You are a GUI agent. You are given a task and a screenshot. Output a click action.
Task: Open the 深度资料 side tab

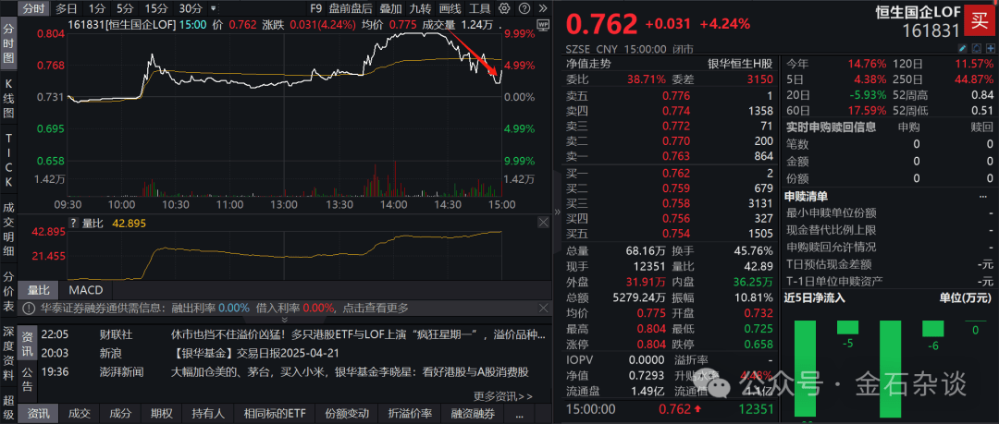click(x=8, y=352)
